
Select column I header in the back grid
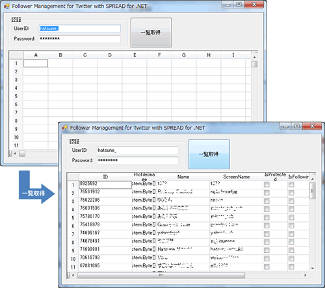pyautogui.click(x=233, y=55)
